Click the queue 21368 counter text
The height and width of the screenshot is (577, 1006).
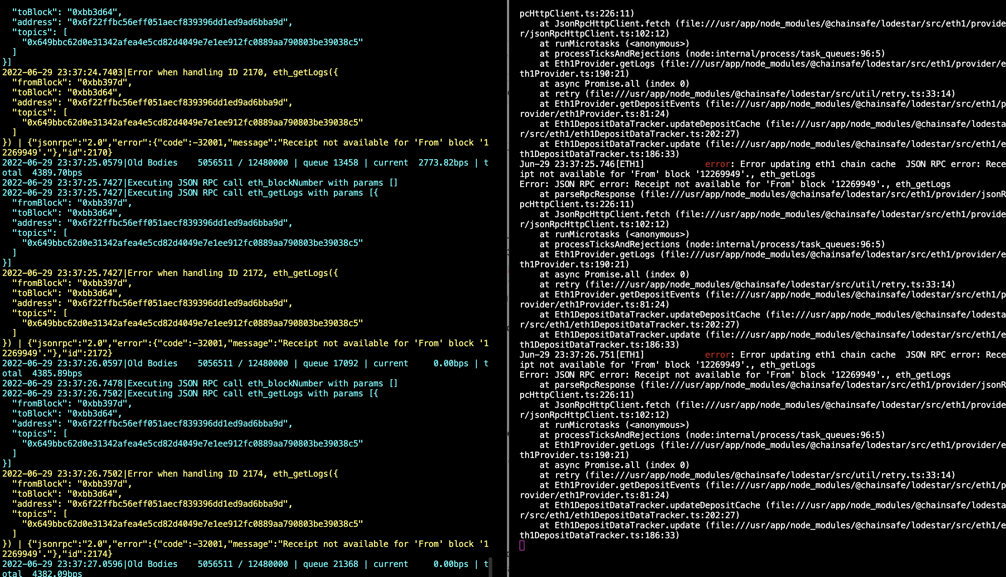[x=339, y=563]
